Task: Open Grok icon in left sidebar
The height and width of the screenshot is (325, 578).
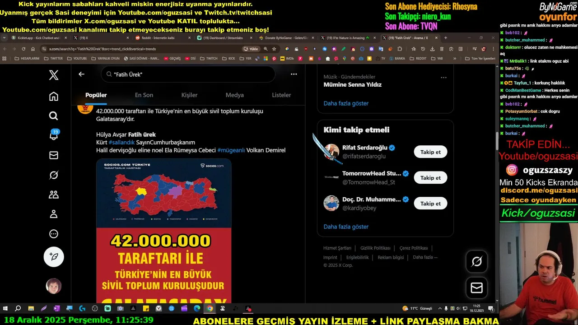Action: point(54,175)
